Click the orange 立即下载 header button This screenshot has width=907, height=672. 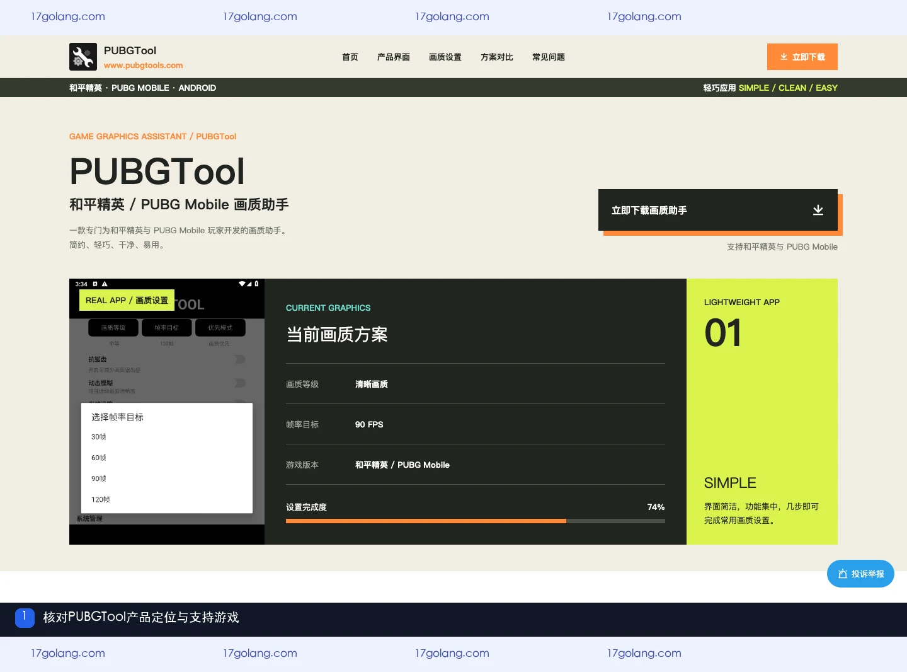pos(802,57)
